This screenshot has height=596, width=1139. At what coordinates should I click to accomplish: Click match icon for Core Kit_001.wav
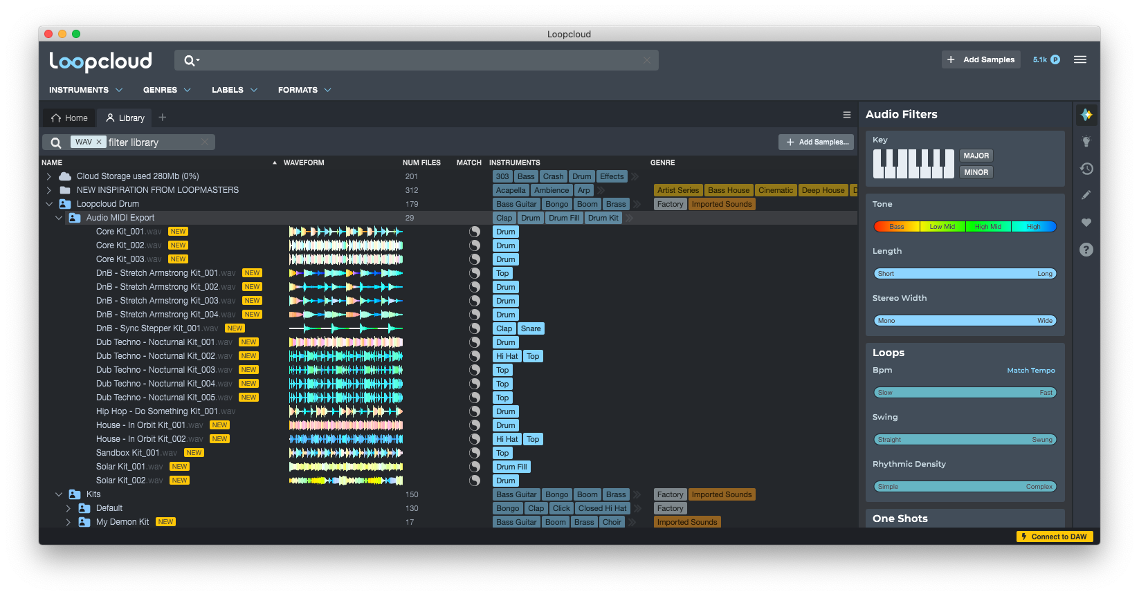(475, 232)
